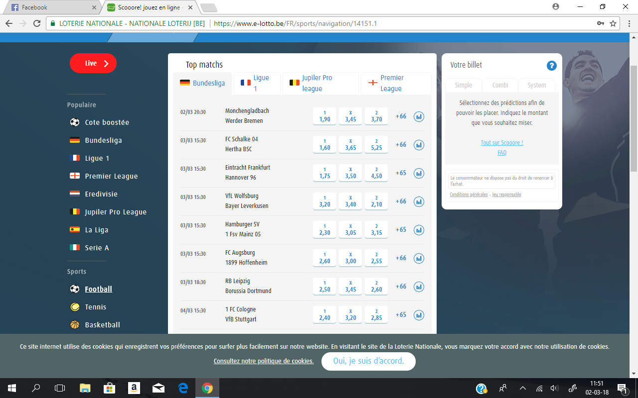Switch to the Bundesliga top matches tab
This screenshot has width=638, height=398.
tap(202, 83)
